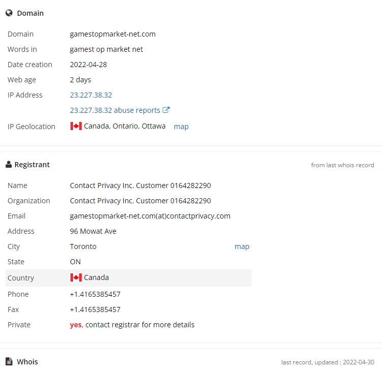Click the Country value Canada
The width and height of the screenshot is (382, 372).
click(96, 277)
